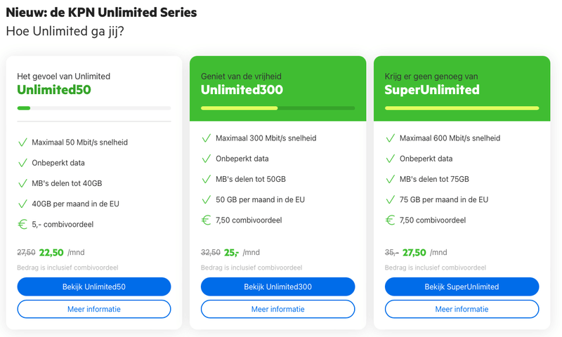Click checkmark beside 40GB per maand in de EU
Viewport: 562px width, 337px height.
[x=22, y=204]
